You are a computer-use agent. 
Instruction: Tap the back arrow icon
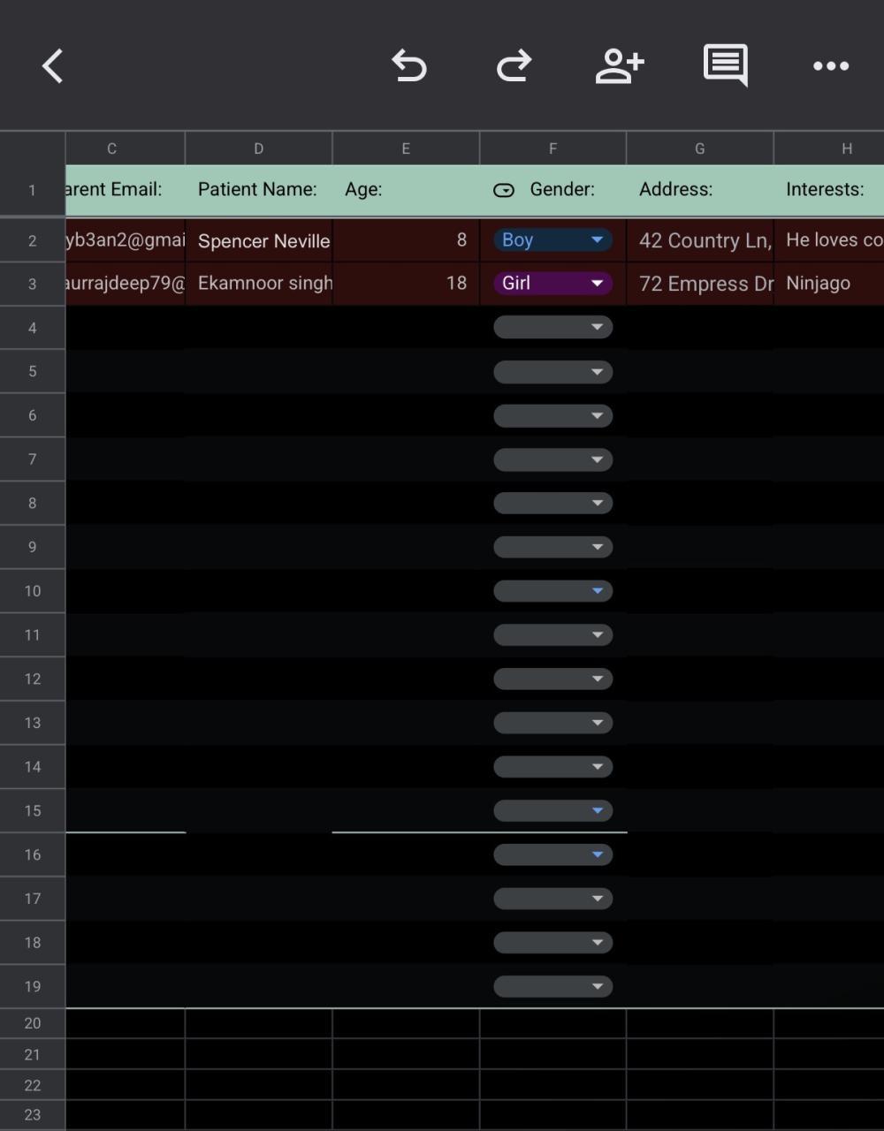click(x=53, y=66)
